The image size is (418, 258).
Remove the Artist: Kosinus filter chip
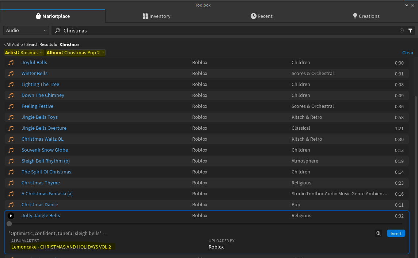pyautogui.click(x=40, y=52)
